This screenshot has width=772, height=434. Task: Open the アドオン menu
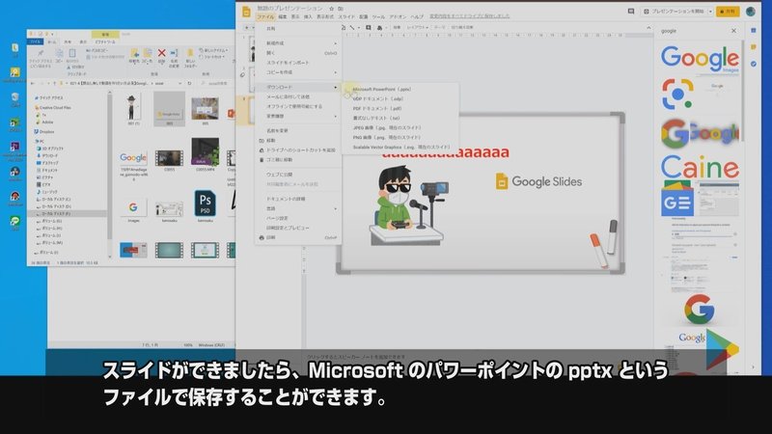tap(398, 16)
